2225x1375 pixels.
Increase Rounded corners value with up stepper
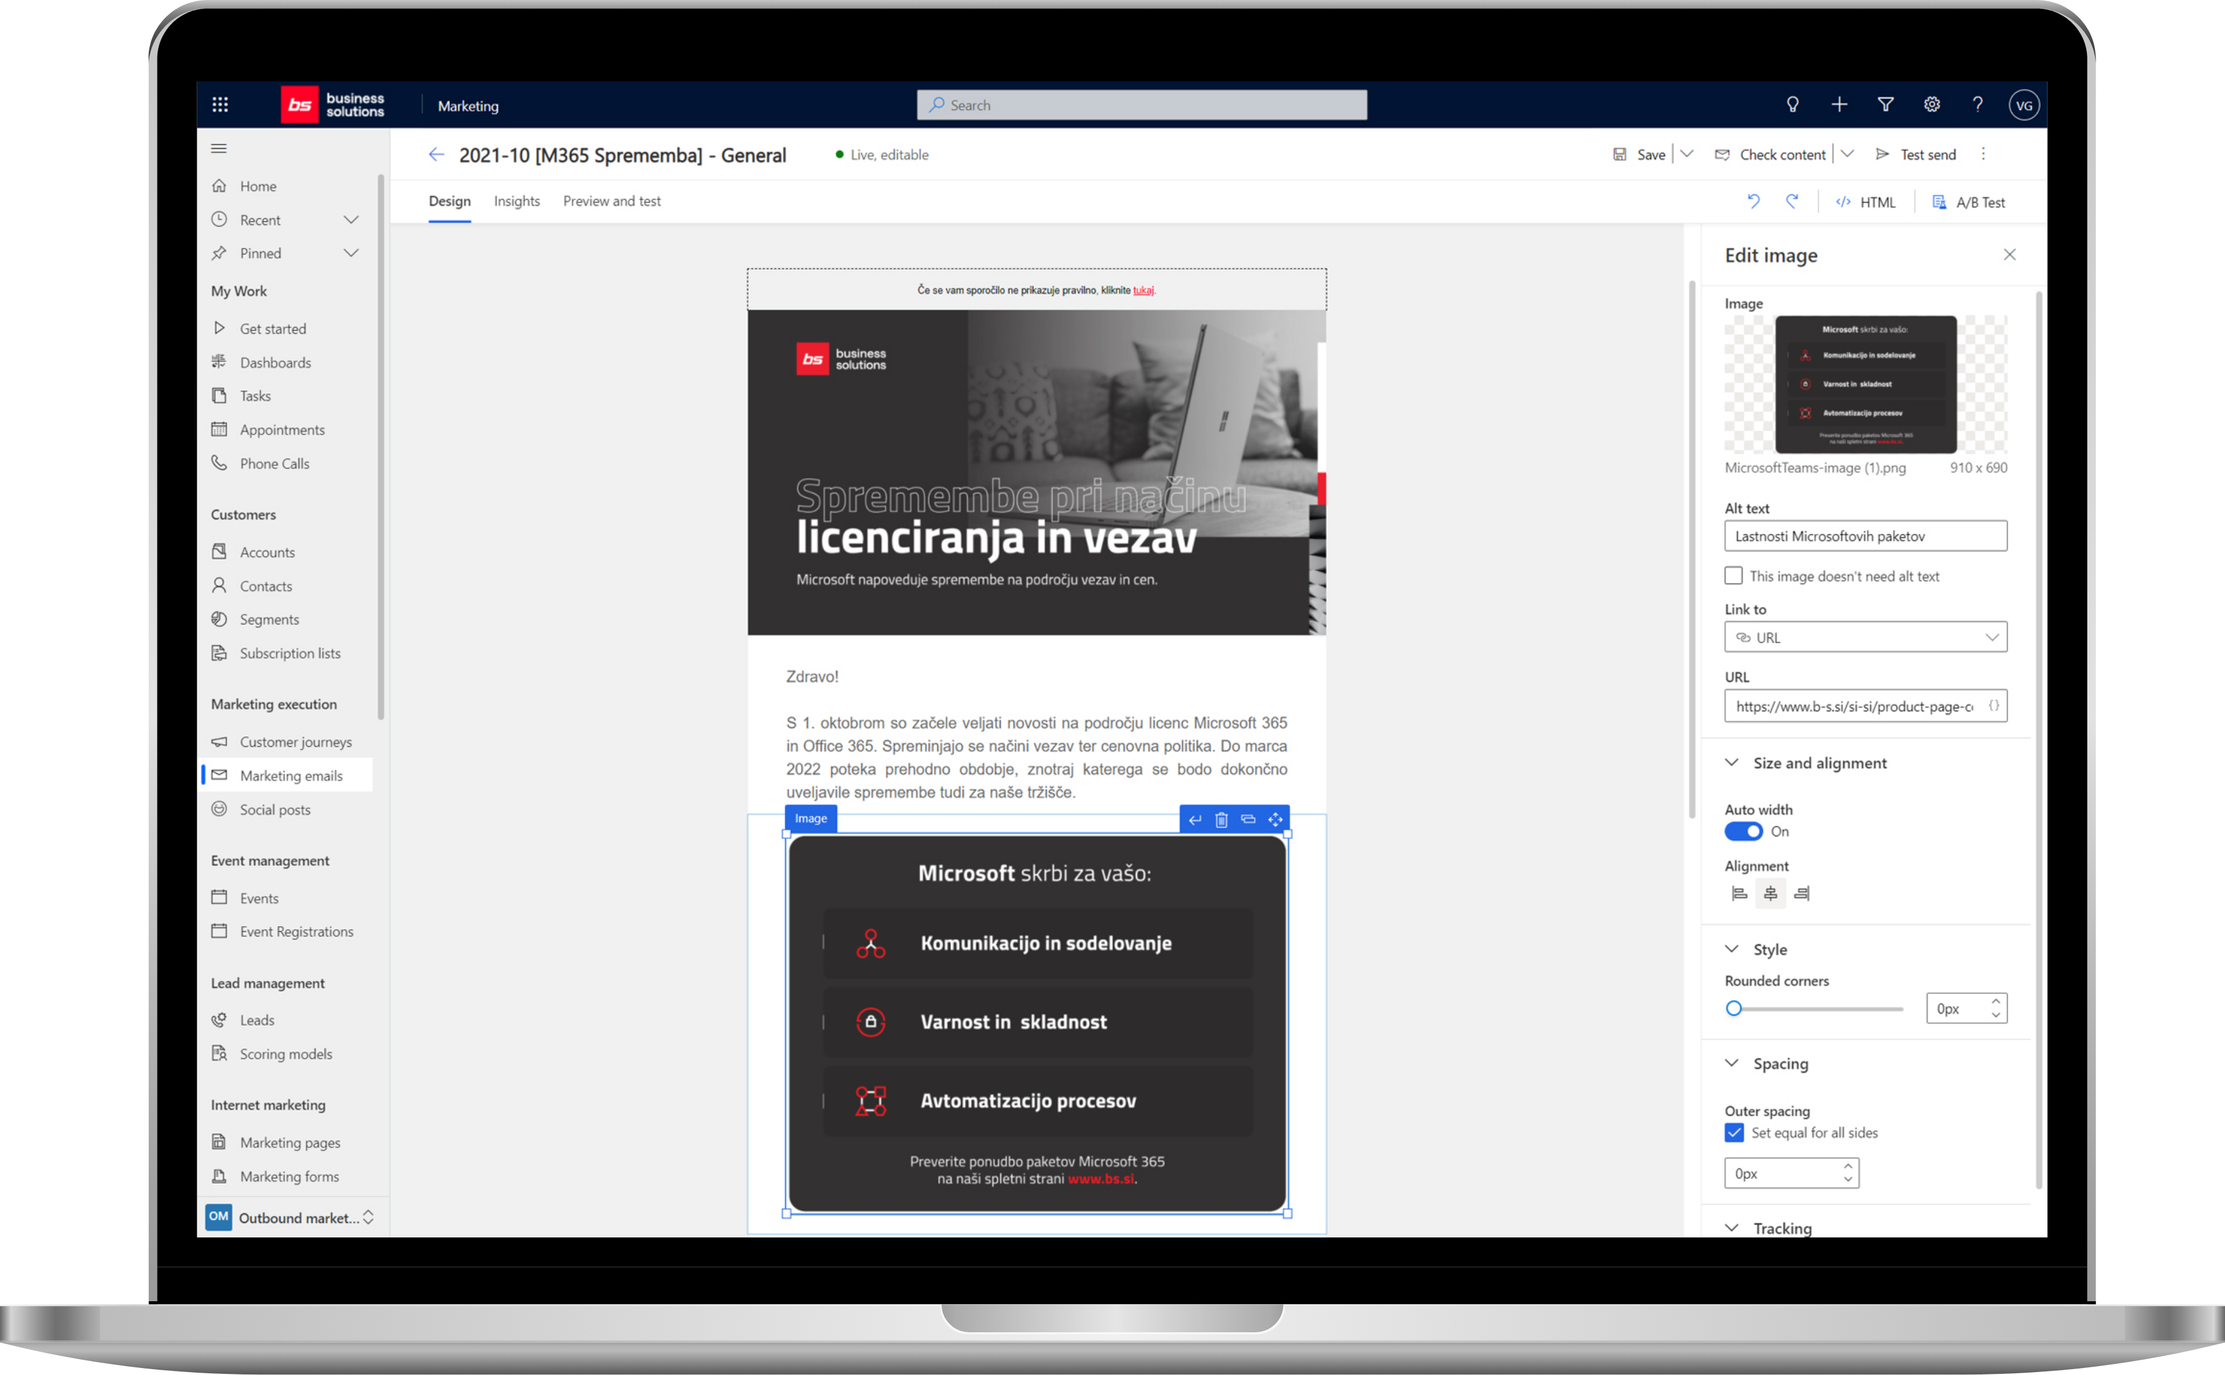click(x=1995, y=1000)
